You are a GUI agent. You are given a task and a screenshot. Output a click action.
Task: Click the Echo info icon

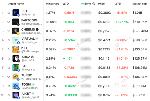(94, 4)
